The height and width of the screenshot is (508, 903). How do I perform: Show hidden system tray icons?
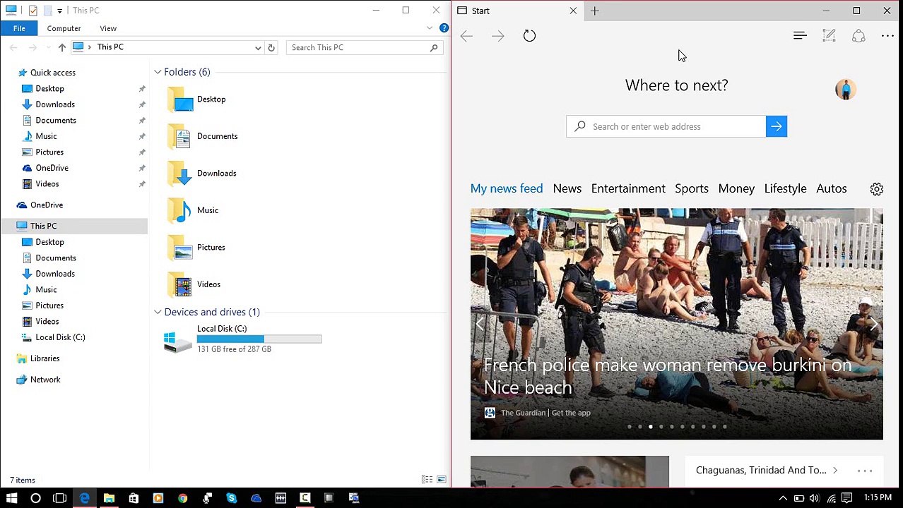tap(783, 498)
